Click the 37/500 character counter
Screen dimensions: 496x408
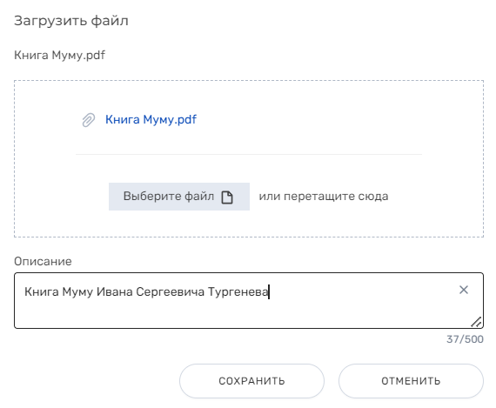(x=465, y=339)
